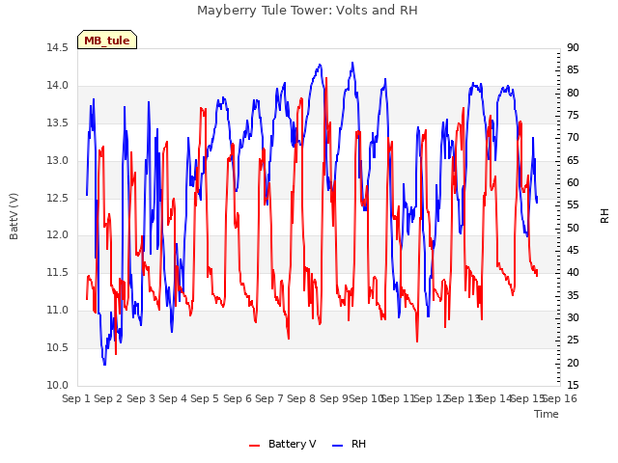This screenshot has width=618, height=463.
Task: Click the blue RH minimum near Sep 2
Action: tap(104, 363)
